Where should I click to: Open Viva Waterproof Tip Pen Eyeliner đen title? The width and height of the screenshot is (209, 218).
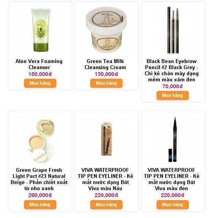tap(172, 179)
